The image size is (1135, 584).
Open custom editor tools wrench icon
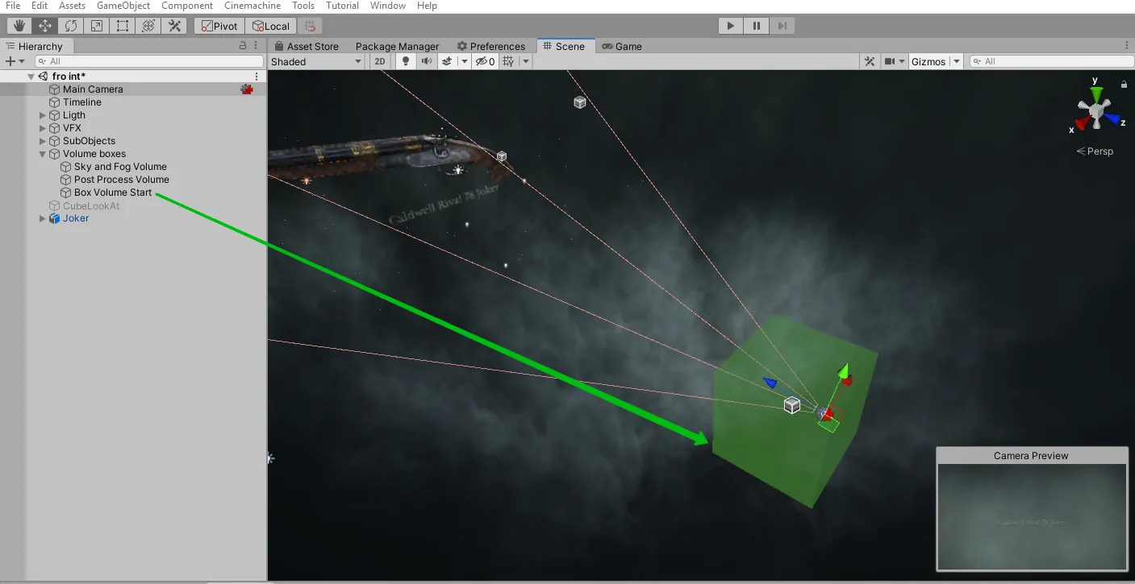click(174, 26)
